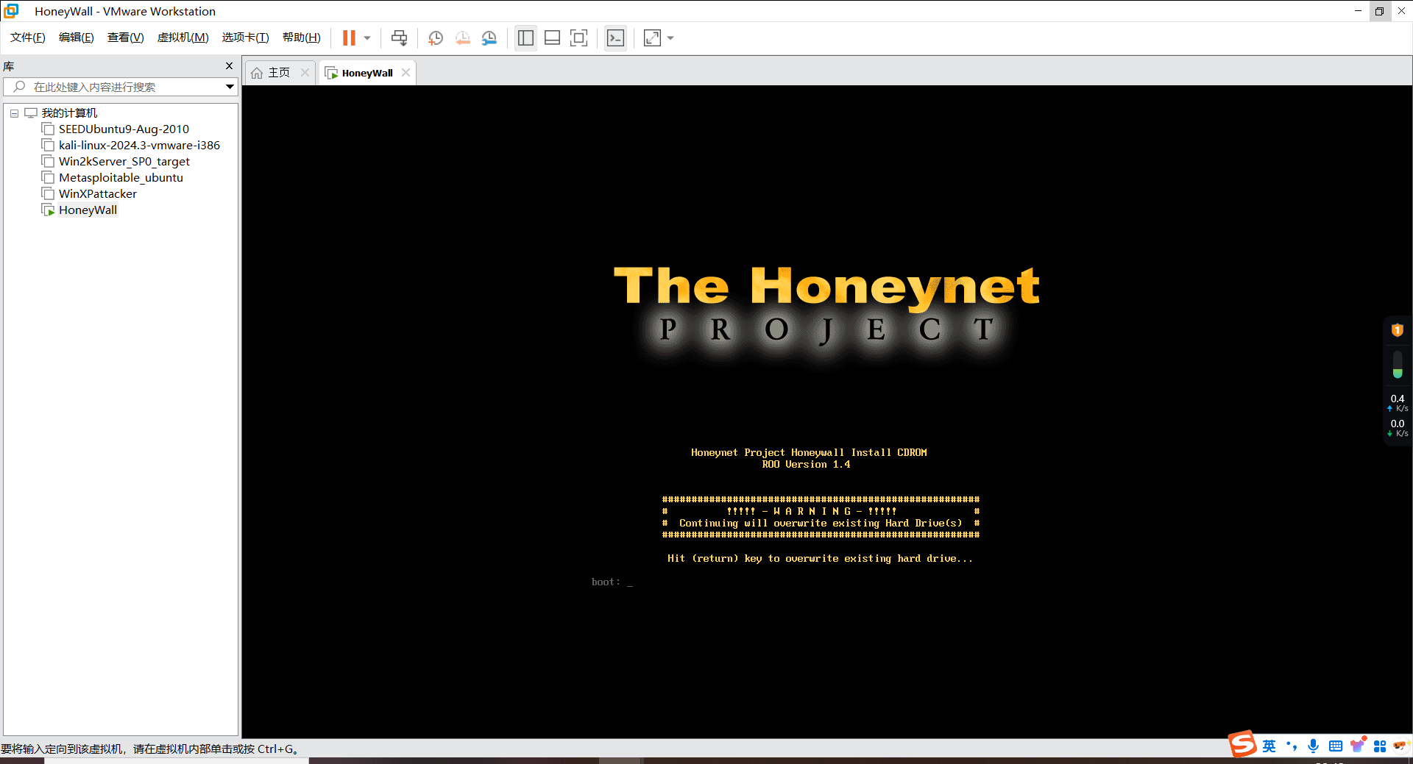Toggle the thumbnail bar view icon
The width and height of the screenshot is (1413, 764).
click(x=552, y=38)
